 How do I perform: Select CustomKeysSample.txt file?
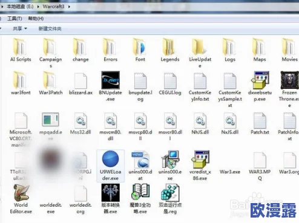pos(230,90)
